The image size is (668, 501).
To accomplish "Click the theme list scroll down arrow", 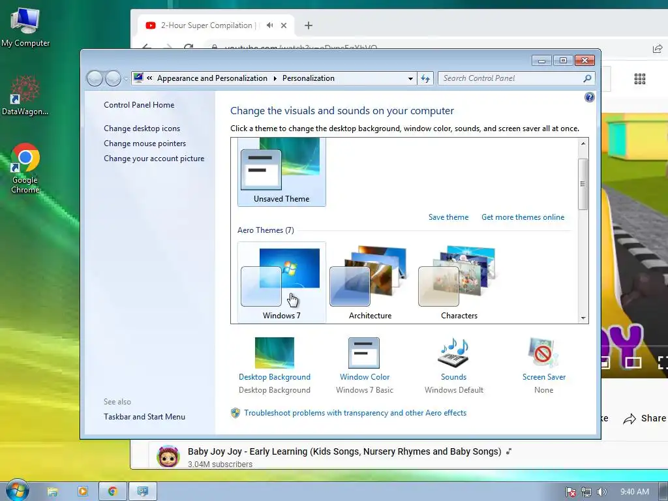I will 583,318.
